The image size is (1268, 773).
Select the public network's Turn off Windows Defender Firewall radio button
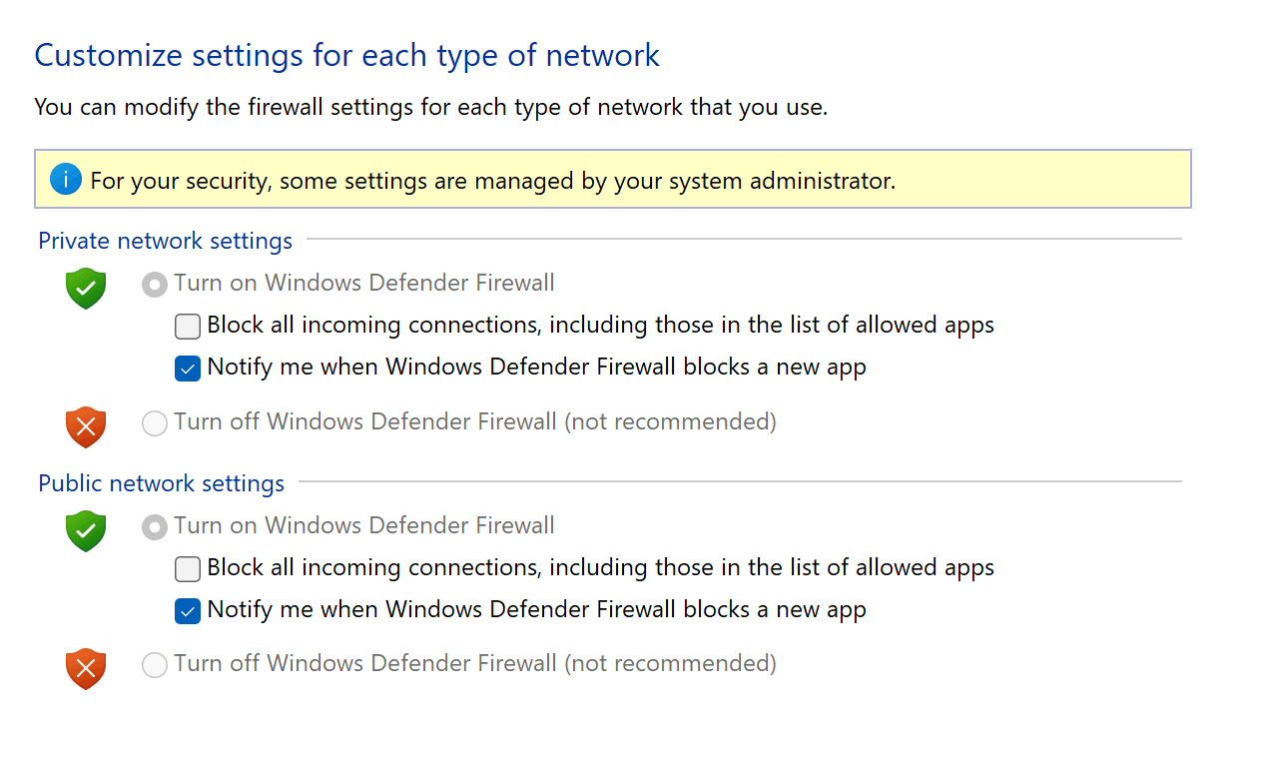point(155,665)
